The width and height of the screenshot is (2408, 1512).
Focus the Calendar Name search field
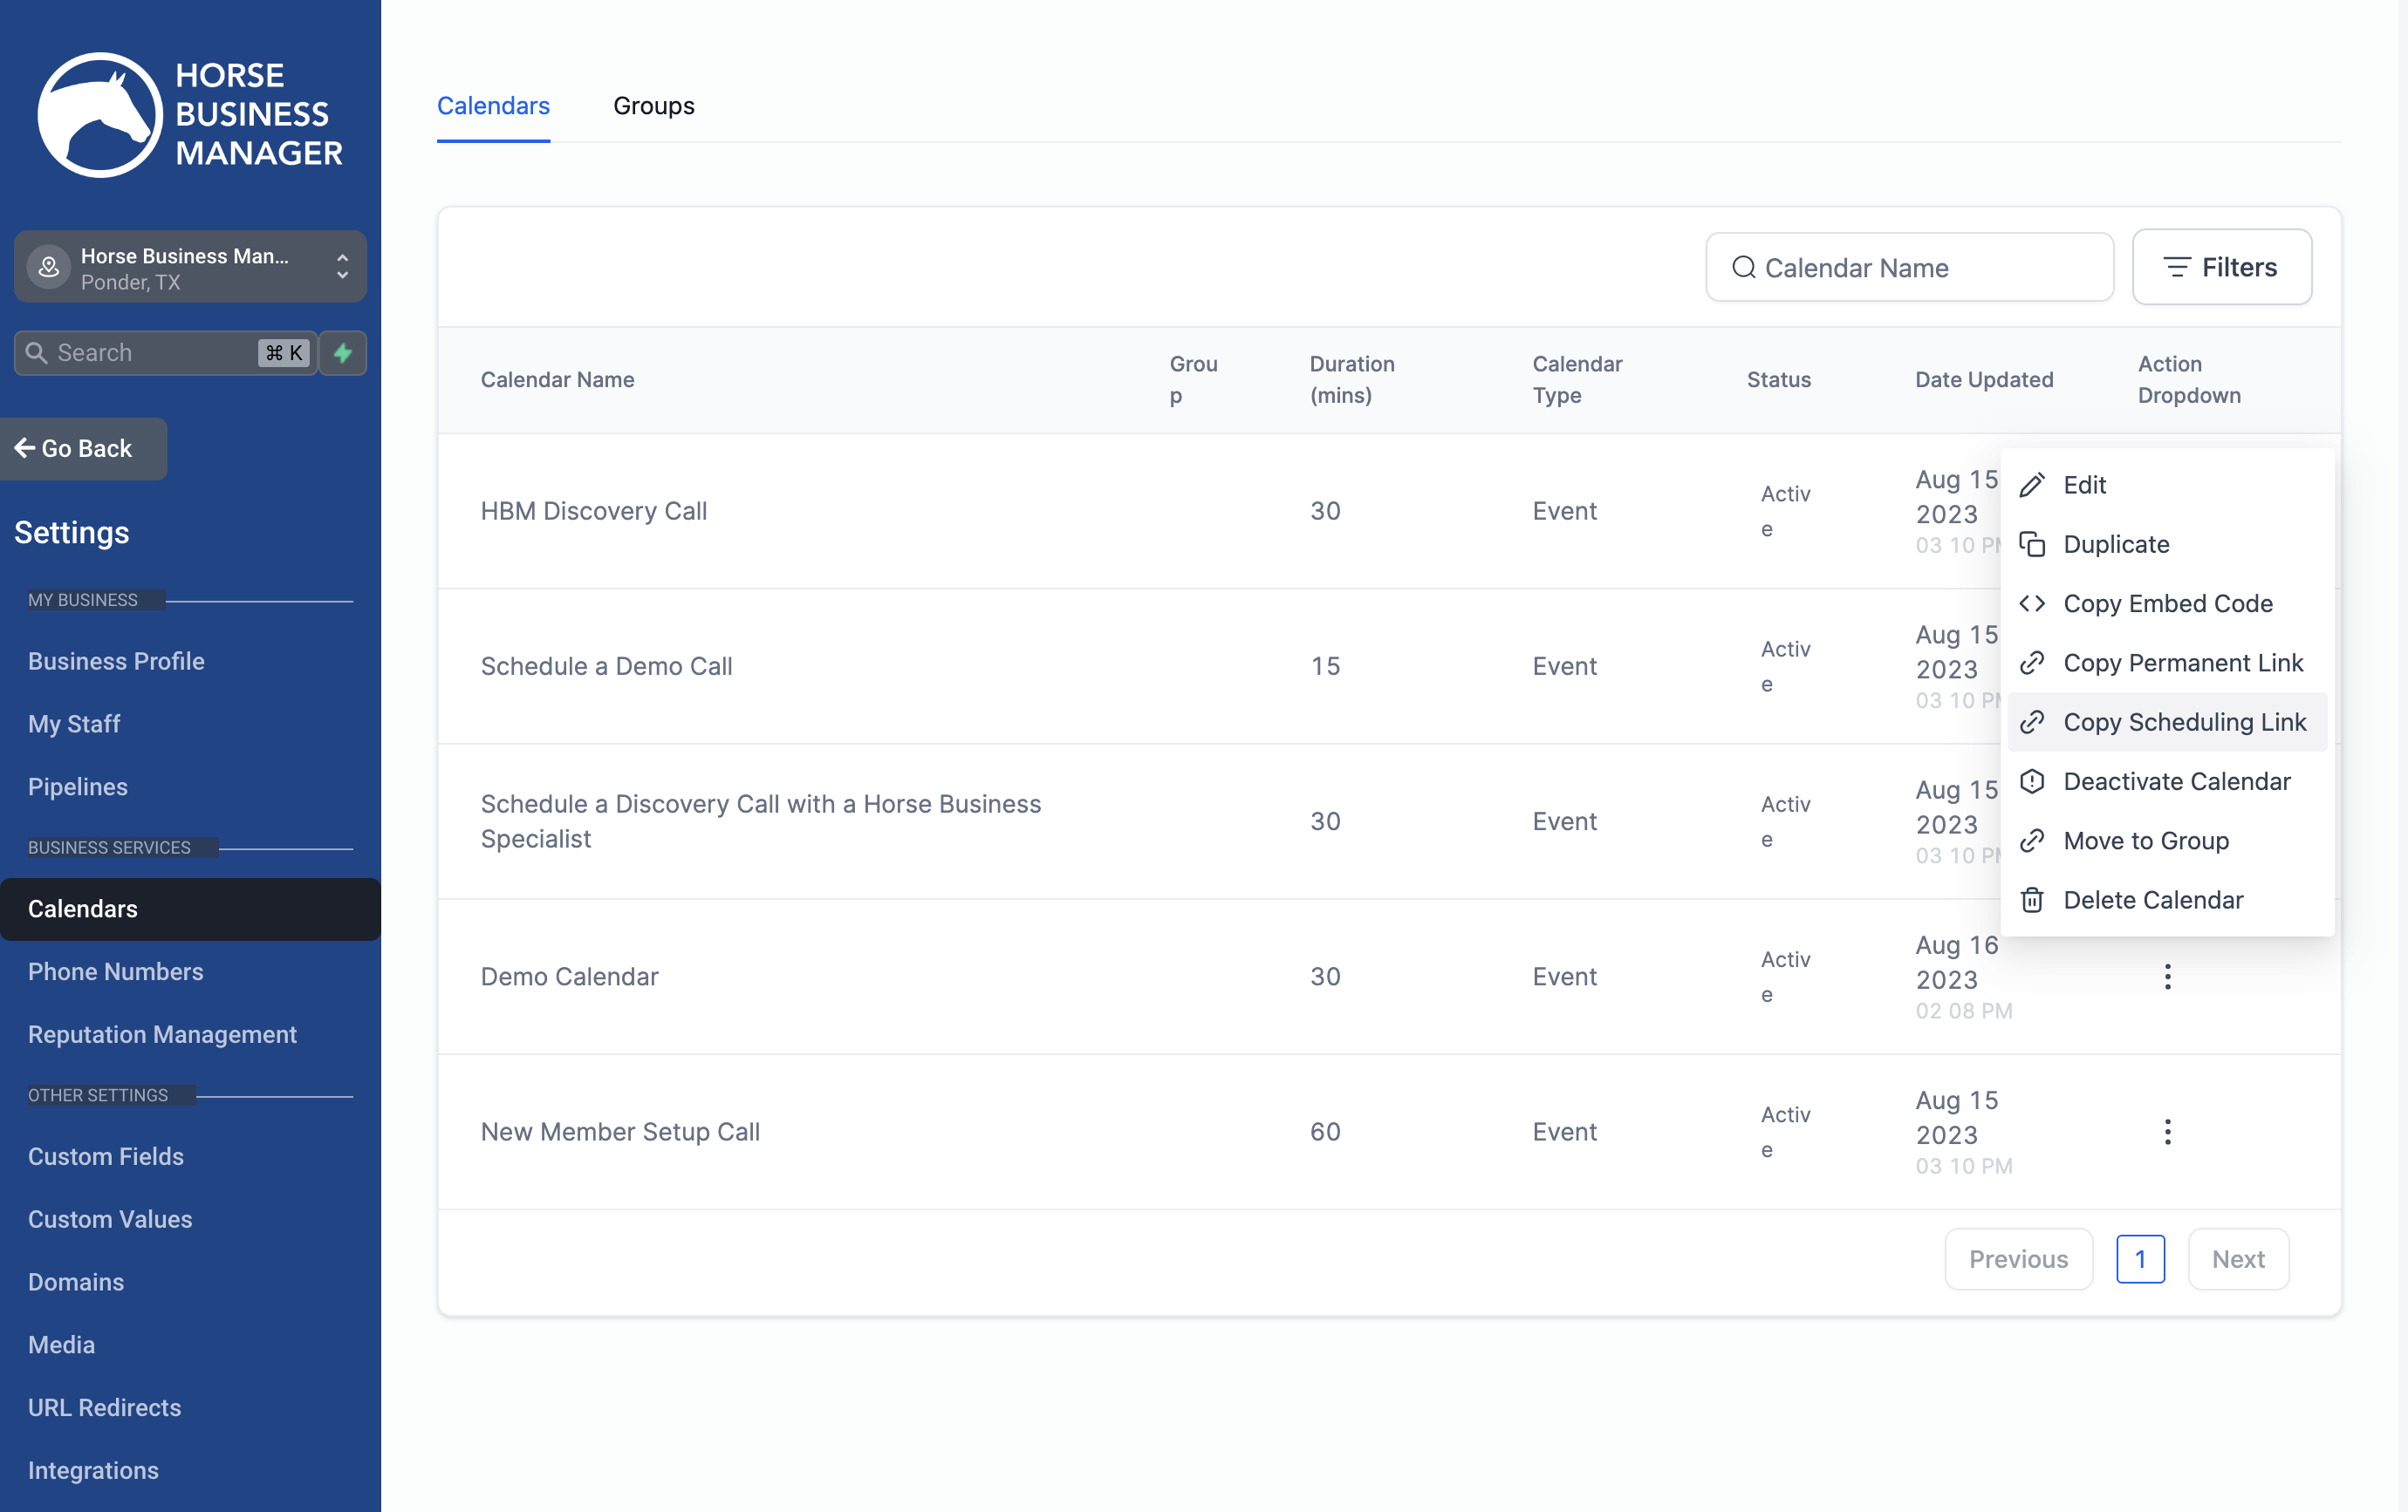pos(1909,267)
